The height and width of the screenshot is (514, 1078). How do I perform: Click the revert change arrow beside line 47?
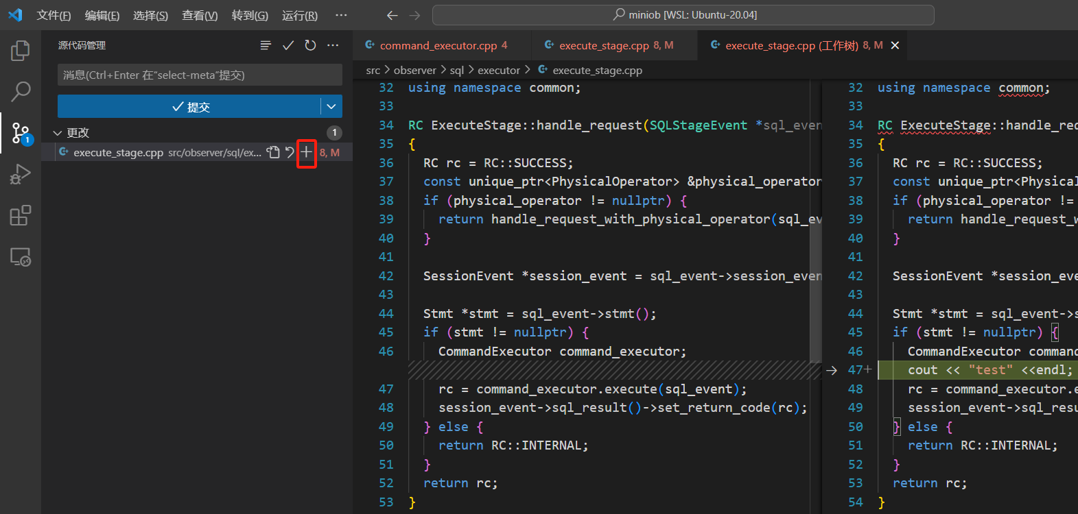pyautogui.click(x=832, y=370)
